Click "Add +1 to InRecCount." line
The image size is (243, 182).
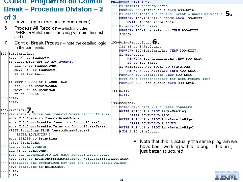coord(140,47)
